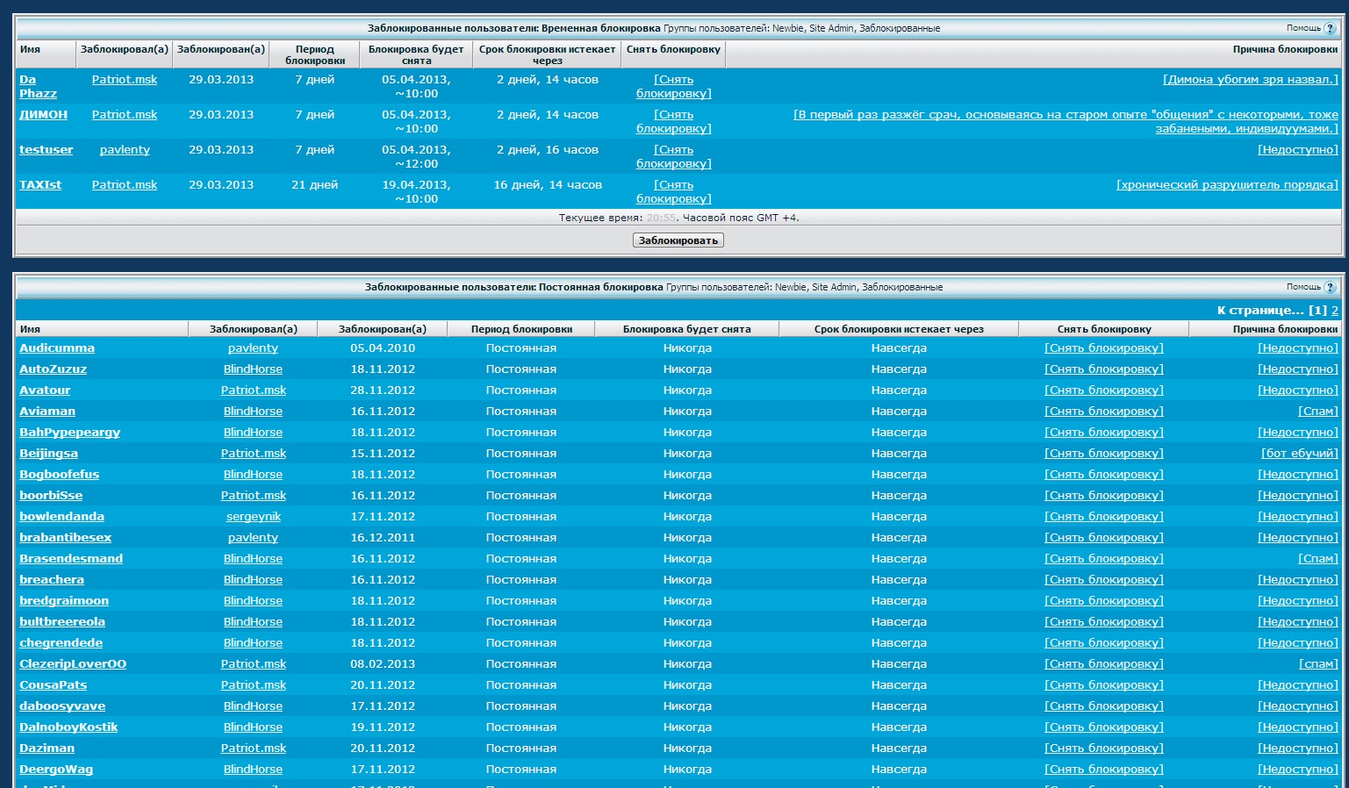Open the 'бот ебучий' ban reason for Beijingsa
This screenshot has width=1349, height=788.
point(1299,454)
